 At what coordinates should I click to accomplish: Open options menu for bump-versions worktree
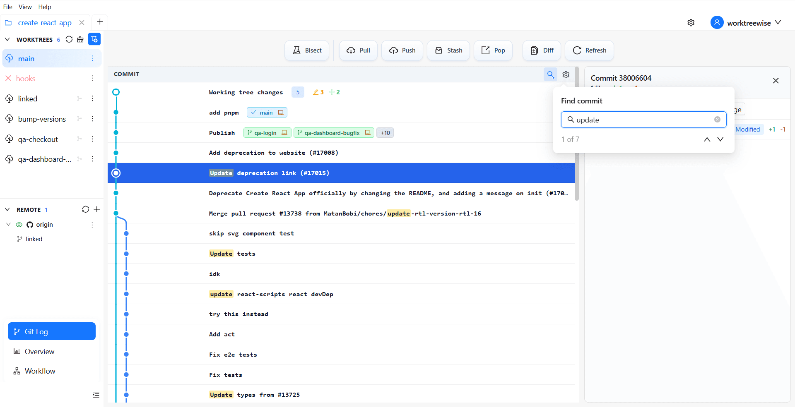pyautogui.click(x=93, y=119)
